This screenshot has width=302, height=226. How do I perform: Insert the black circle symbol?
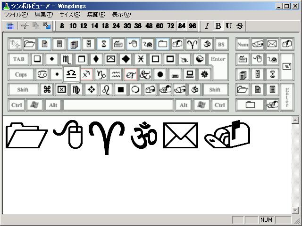[x=160, y=74]
